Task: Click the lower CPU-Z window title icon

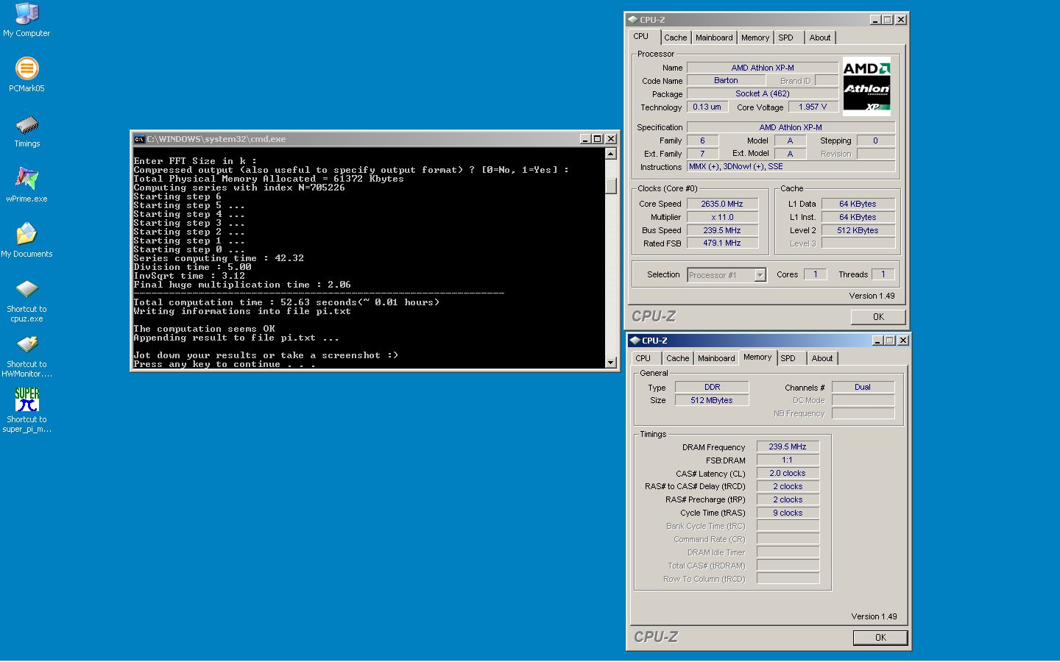Action: point(635,341)
